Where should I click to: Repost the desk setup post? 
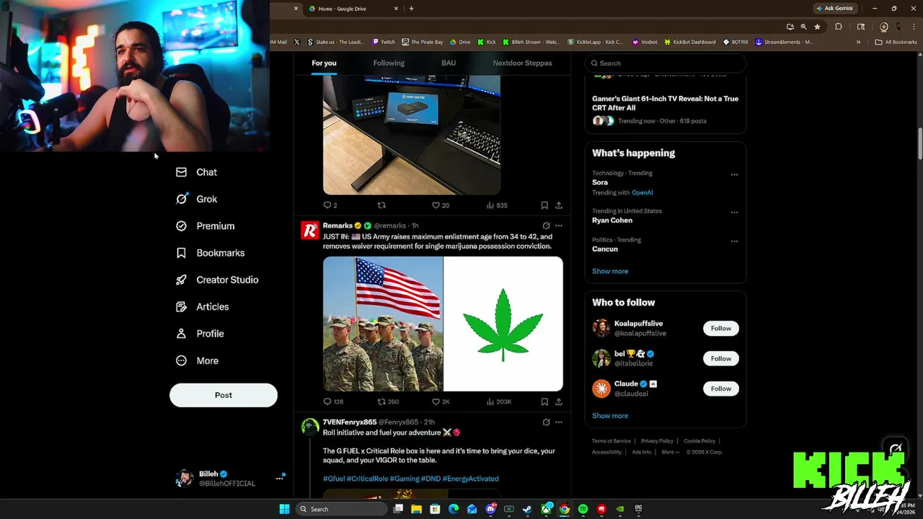coord(381,205)
